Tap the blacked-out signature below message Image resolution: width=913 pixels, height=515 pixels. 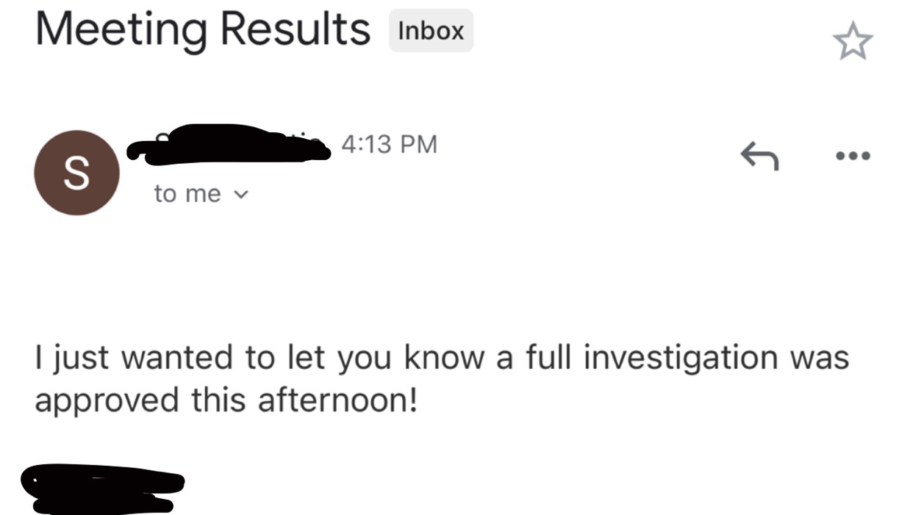coord(102,488)
